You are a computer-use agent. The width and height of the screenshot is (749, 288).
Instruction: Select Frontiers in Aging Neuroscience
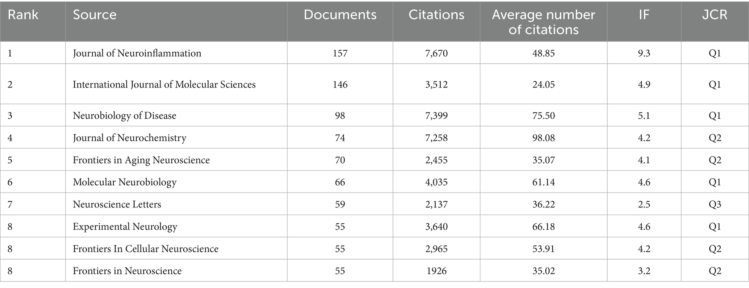coord(141,160)
